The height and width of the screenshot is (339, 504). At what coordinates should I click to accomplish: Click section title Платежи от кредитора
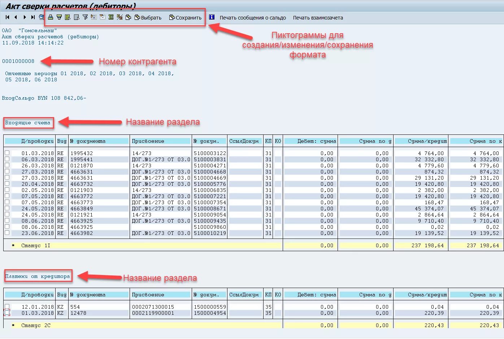point(38,276)
